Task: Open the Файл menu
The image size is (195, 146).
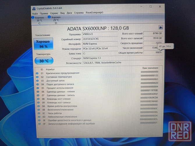Action: tap(35, 14)
